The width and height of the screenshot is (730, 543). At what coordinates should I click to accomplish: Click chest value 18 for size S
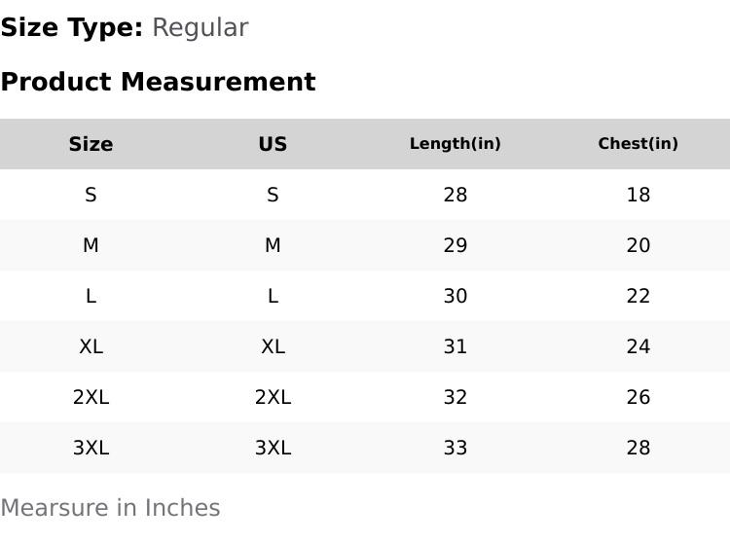(638, 195)
